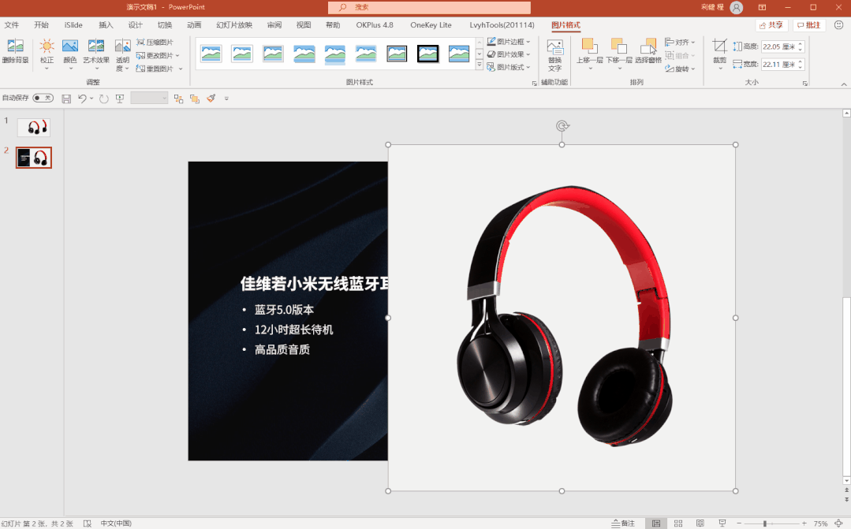Open the 对齐 align dropdown
Screen dimensions: 851x529
click(680, 43)
